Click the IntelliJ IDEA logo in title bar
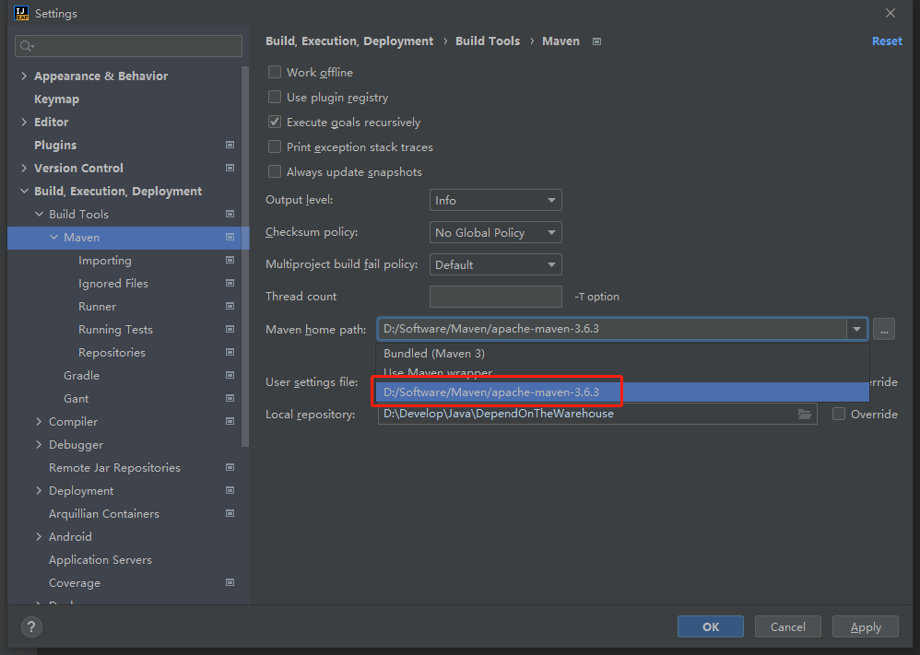Image resolution: width=920 pixels, height=655 pixels. pyautogui.click(x=21, y=13)
